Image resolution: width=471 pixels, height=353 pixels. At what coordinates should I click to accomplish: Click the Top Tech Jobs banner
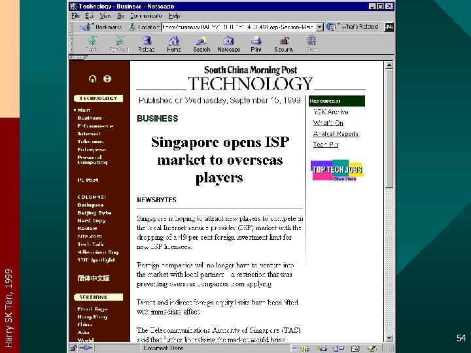[x=337, y=170]
